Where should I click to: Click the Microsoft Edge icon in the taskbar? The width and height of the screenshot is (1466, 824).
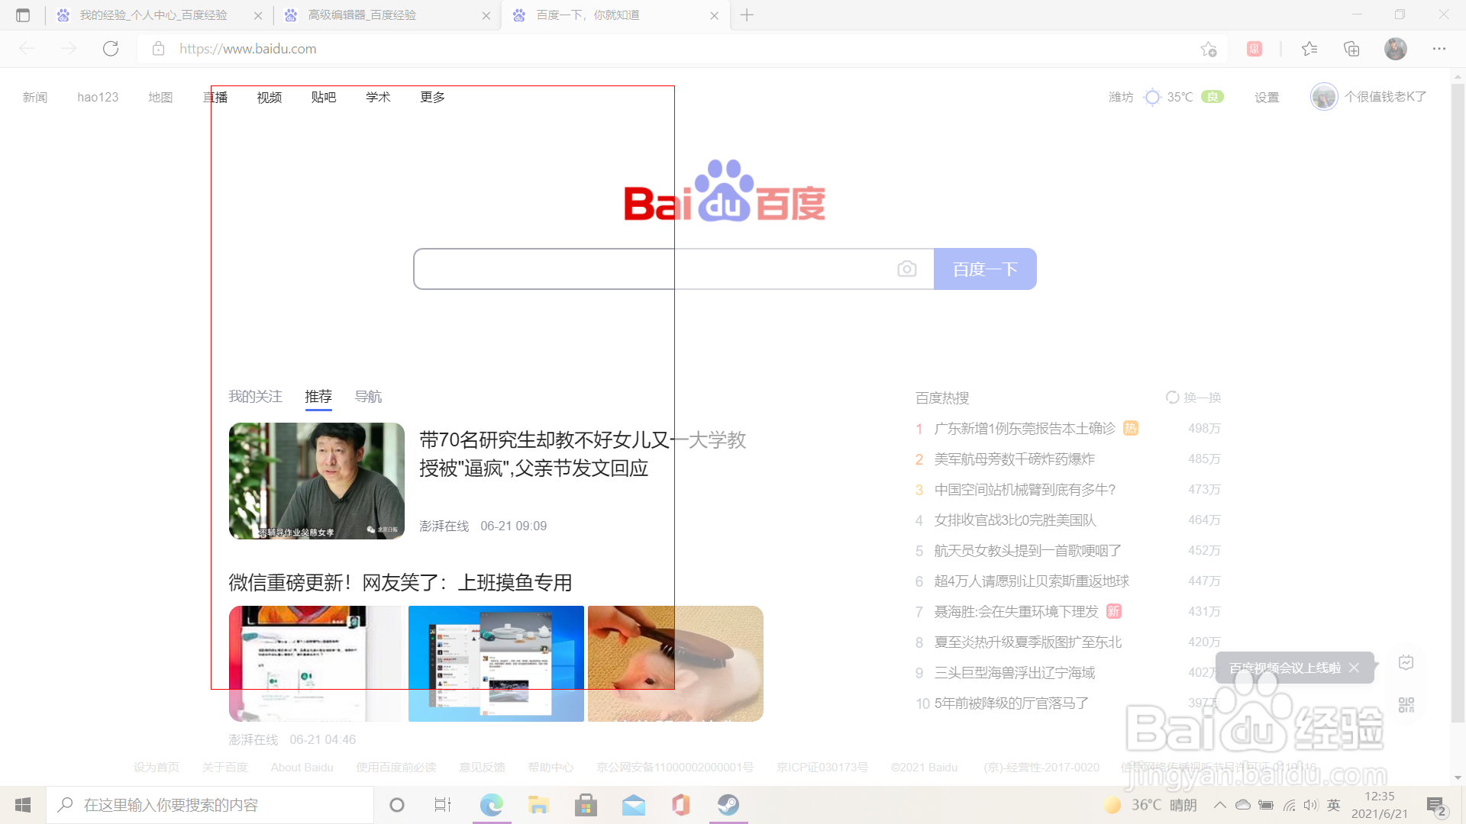491,804
